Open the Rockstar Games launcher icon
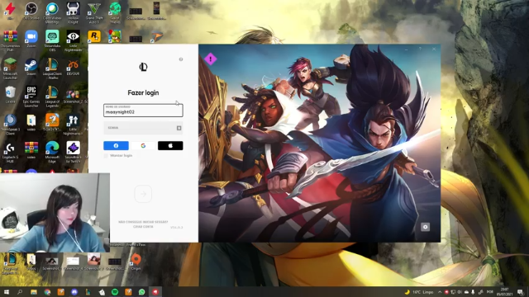 (94, 36)
